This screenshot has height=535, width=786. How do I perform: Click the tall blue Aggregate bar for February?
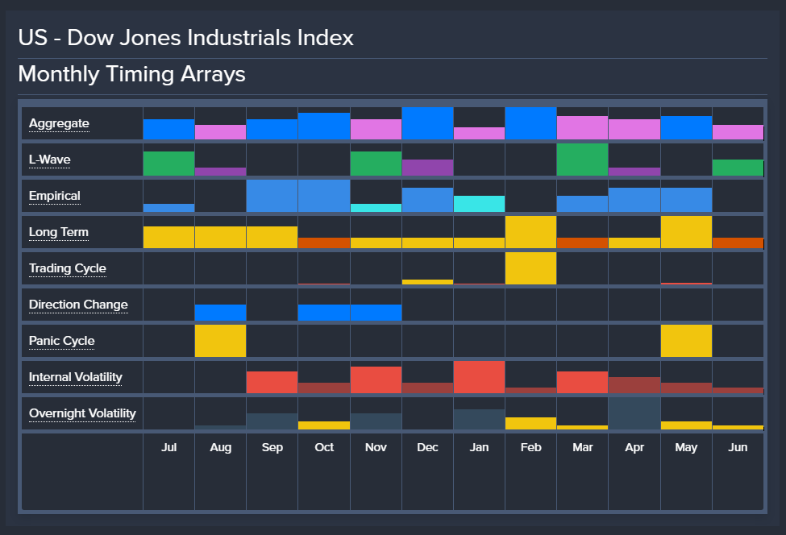[530, 123]
